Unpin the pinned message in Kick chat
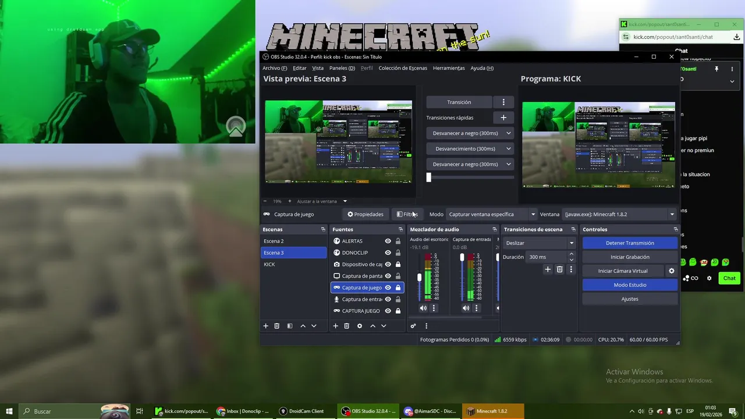This screenshot has width=745, height=419. (716, 69)
